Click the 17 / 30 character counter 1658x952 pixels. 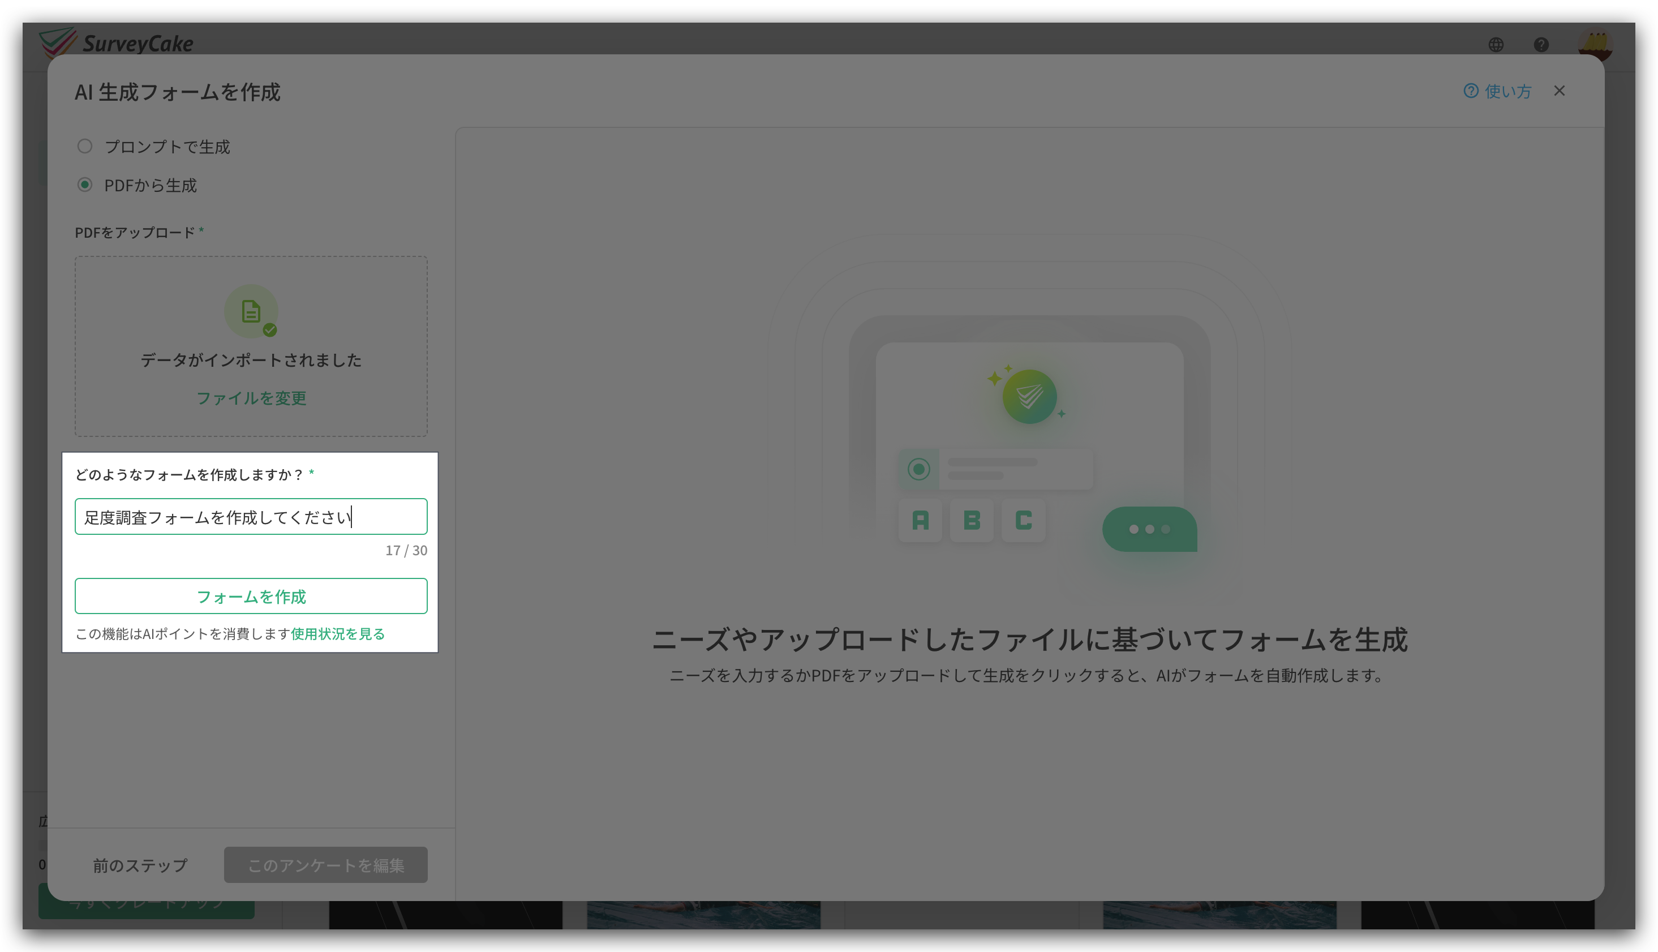coord(406,551)
